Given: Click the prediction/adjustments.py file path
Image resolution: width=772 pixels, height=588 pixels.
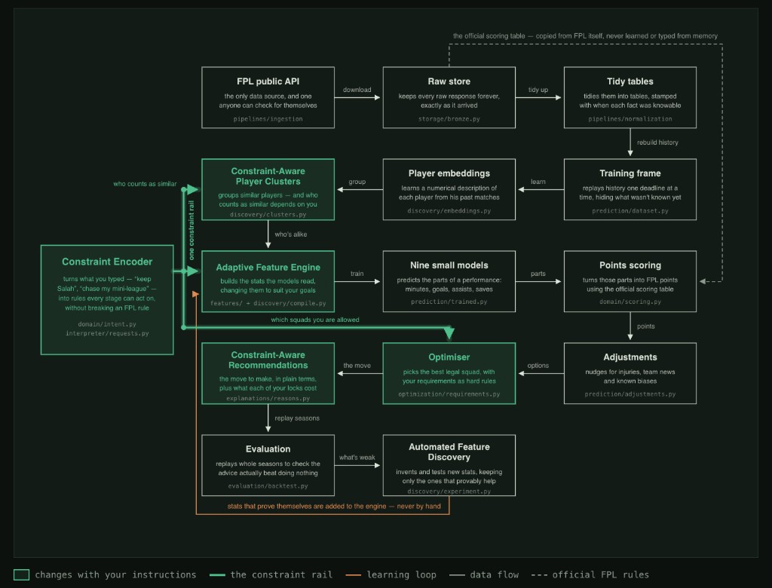Looking at the screenshot, I should [x=630, y=394].
